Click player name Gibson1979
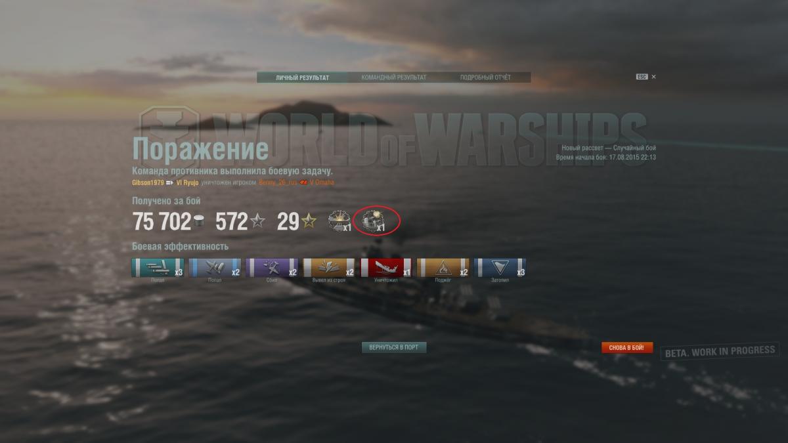Viewport: 788px width, 443px height. point(148,182)
